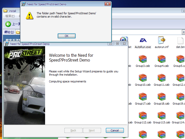The image size is (185, 139).
Task: Click the installer icon in Setup Wizard title bar
Action: coord(7,44)
